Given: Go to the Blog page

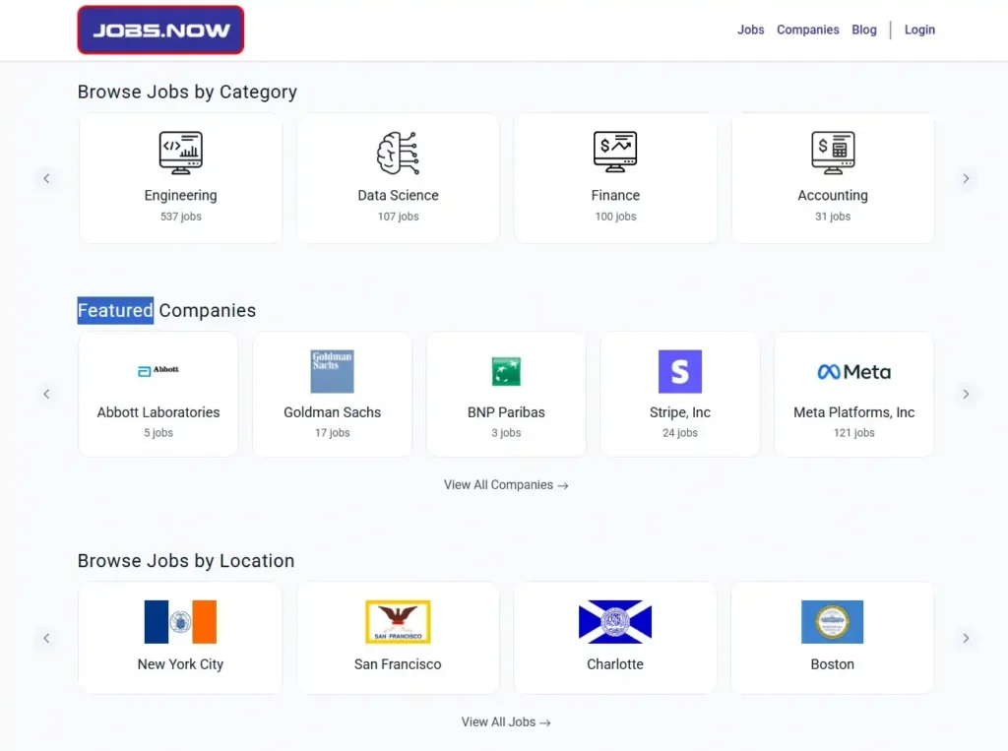Looking at the screenshot, I should click(864, 30).
